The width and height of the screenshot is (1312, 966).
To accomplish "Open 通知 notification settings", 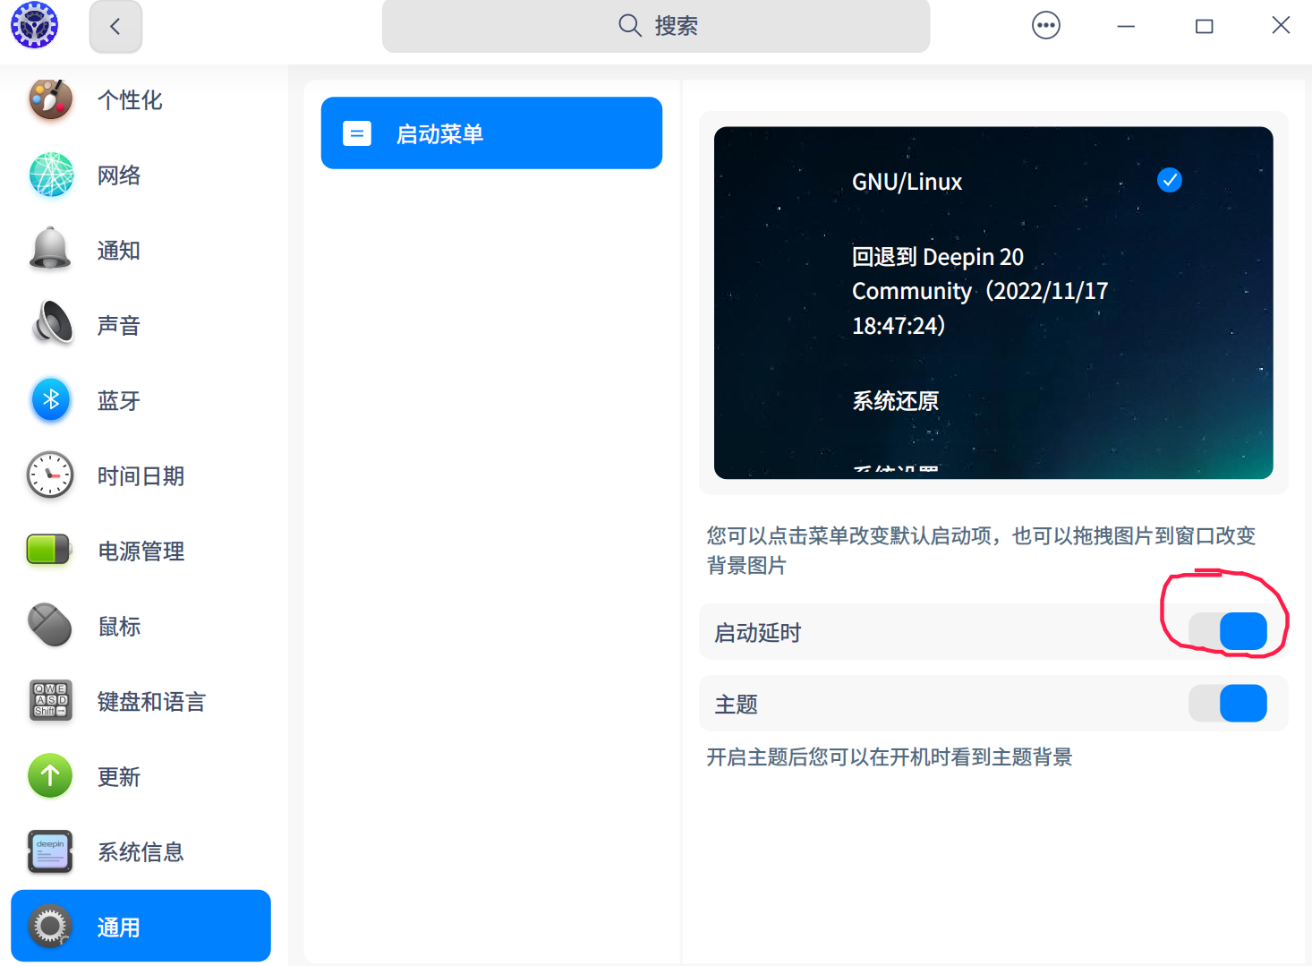I will (x=50, y=250).
